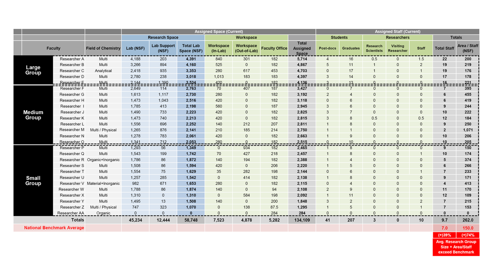Image resolution: width=497 pixels, height=279 pixels.
Task: Click the "Researcher AA" name cell
Action: pyautogui.click(x=70, y=213)
